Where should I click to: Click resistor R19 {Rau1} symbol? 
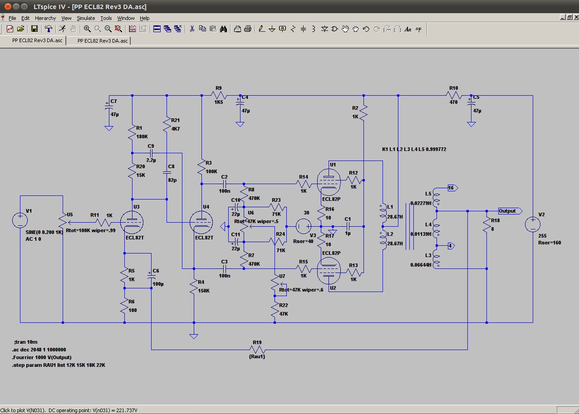257,350
